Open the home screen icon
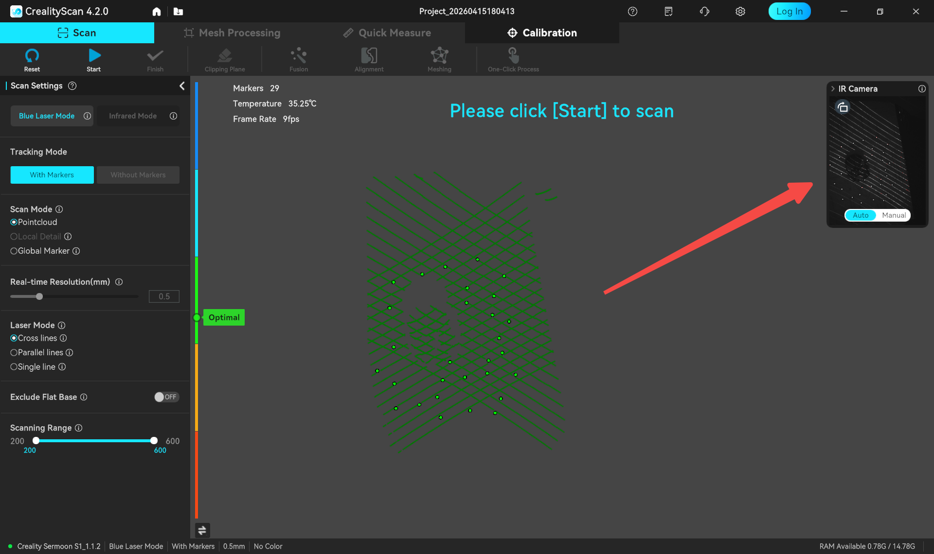934x554 pixels. coord(157,12)
